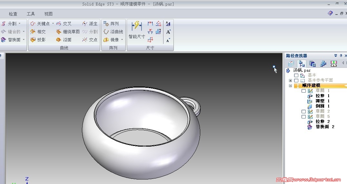Image resolution: width=347 pixels, height=184 pixels.
Task: Select the 顺序建模 header row
Action: pos(321,86)
